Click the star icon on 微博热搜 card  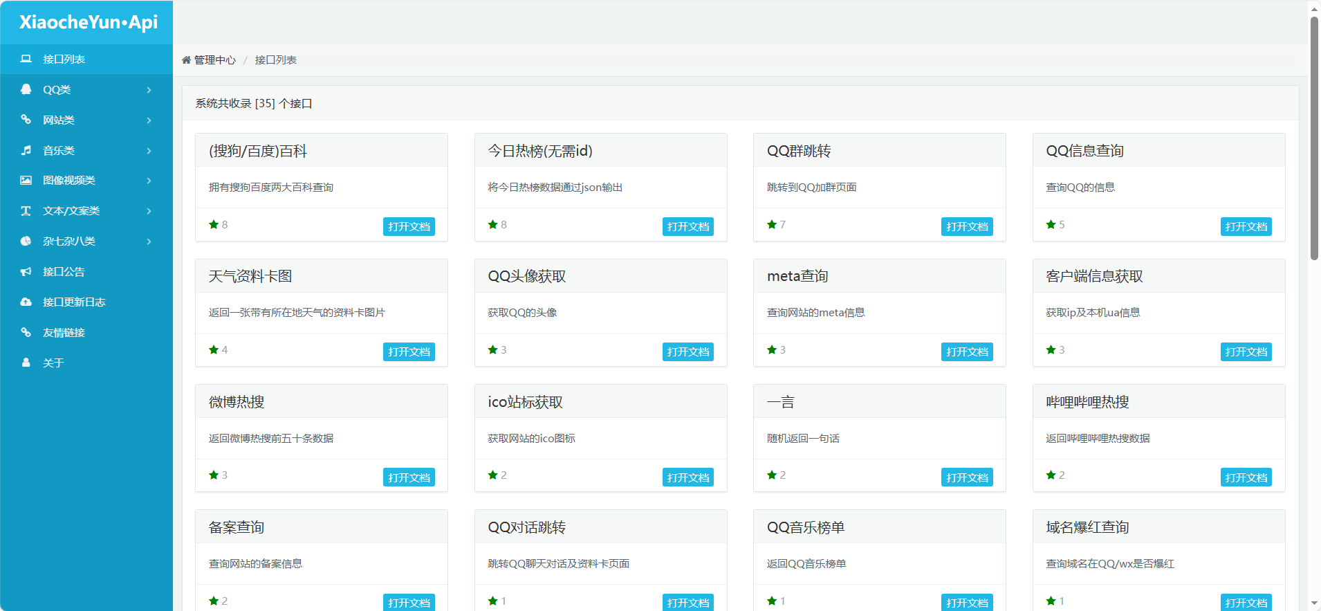(214, 475)
